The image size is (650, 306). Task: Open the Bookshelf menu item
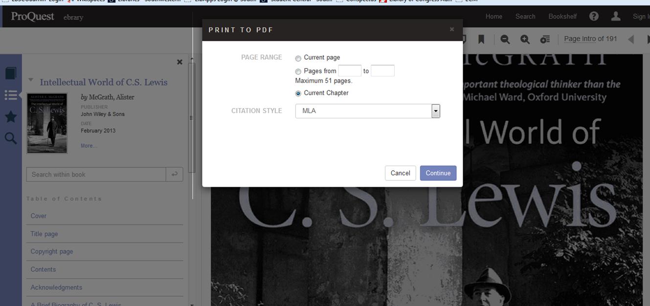pyautogui.click(x=562, y=17)
